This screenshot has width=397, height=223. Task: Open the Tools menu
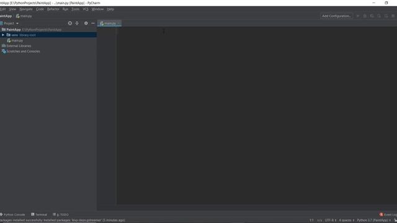(x=75, y=9)
